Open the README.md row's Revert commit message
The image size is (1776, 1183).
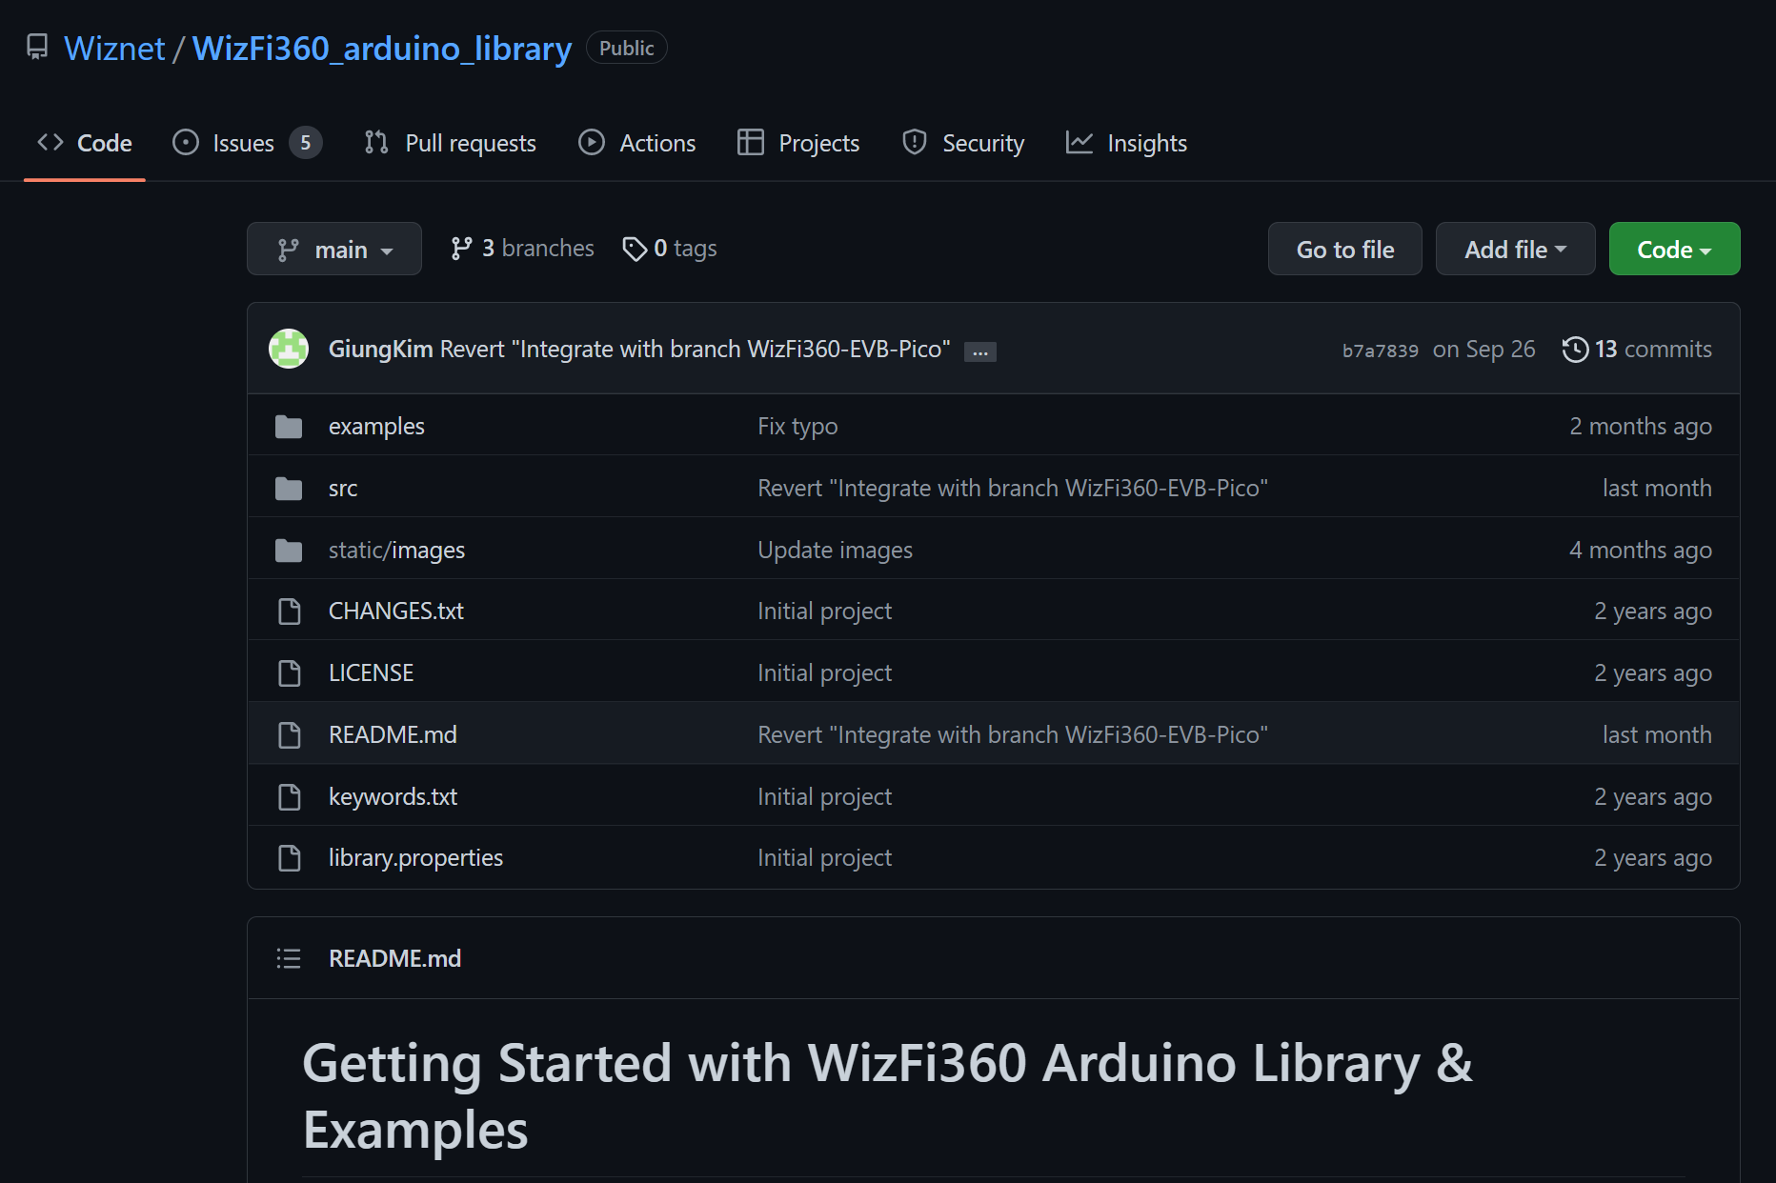[1013, 735]
